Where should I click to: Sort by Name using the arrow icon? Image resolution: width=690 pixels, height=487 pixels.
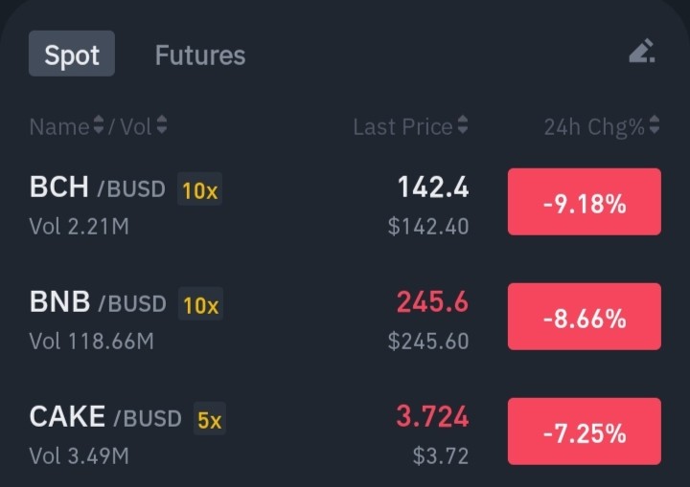tap(99, 124)
